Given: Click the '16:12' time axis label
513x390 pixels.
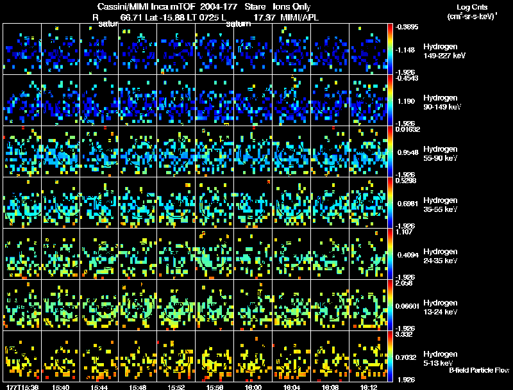Looking at the screenshot, I should tap(368, 387).
